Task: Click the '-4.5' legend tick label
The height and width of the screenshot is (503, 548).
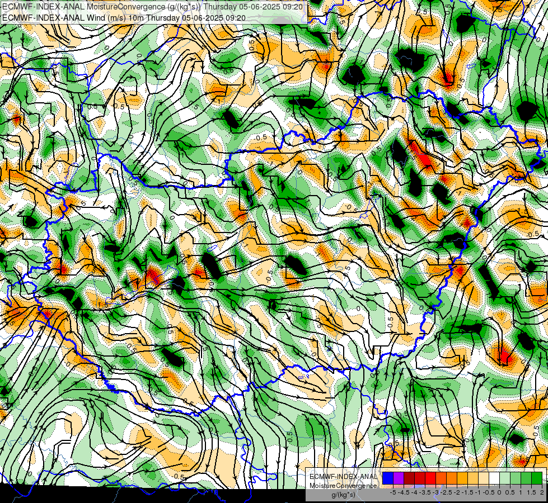Action: pyautogui.click(x=404, y=492)
